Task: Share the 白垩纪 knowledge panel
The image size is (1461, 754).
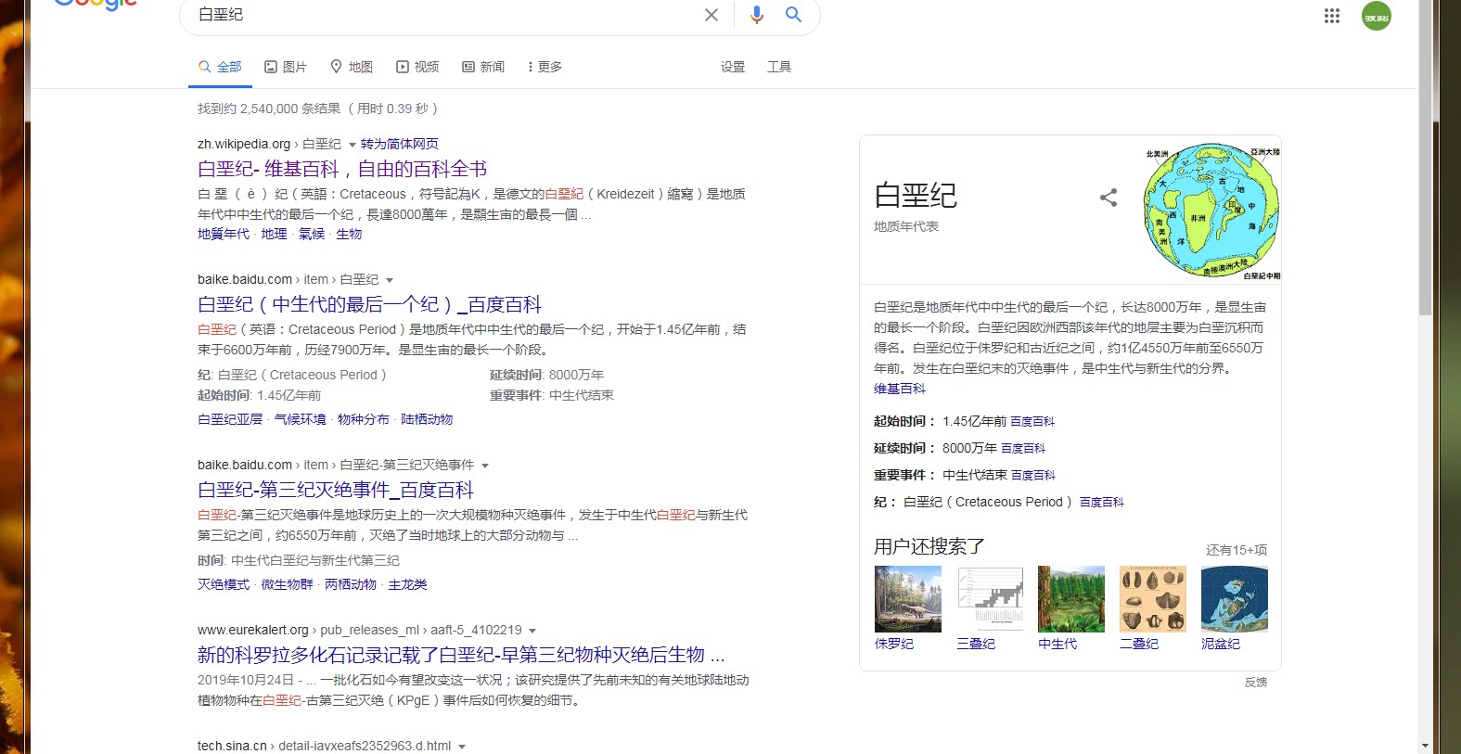Action: 1109,198
